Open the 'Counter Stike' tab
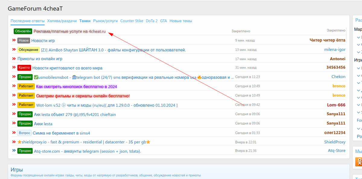 [132, 21]
